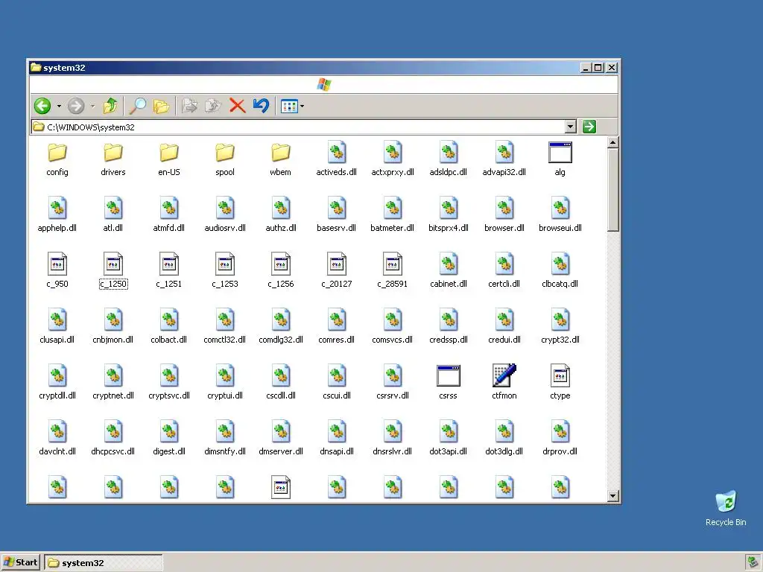This screenshot has width=763, height=572.
Task: Open the Back history dropdown arrow
Action: [59, 106]
